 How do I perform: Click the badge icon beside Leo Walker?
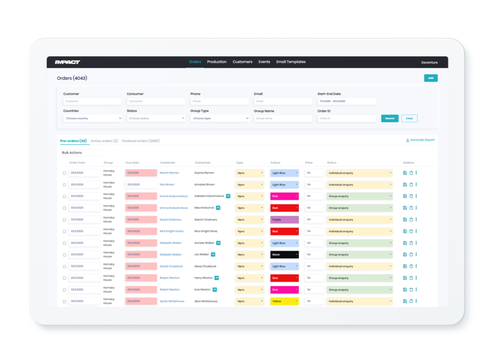(213, 255)
